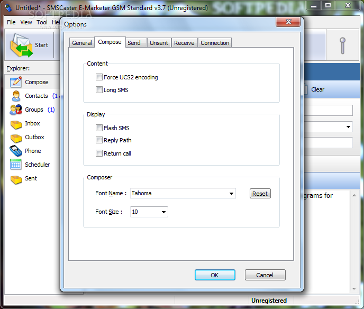Cancel the Options dialog
Viewport: 364px width, 309px height.
(265, 275)
